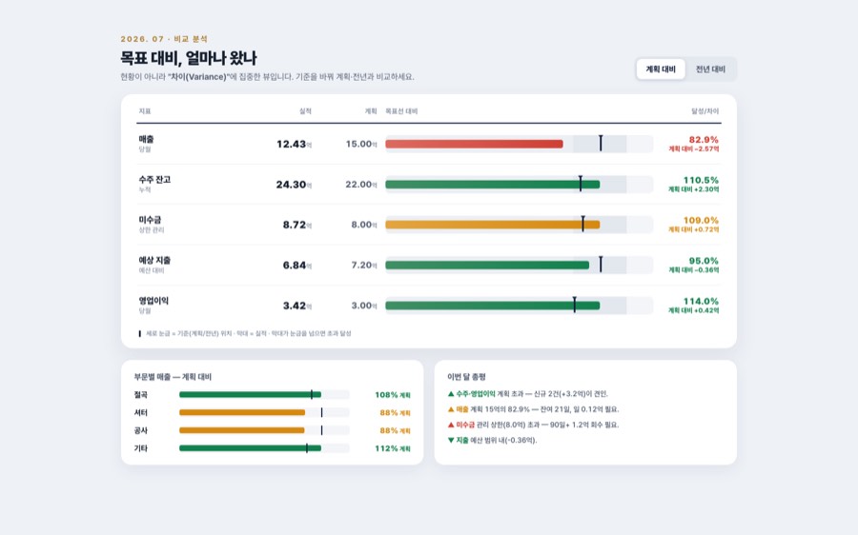Image resolution: width=858 pixels, height=535 pixels.
Task: Click the 계획 대비 -0.36억 variance text
Action: coord(693,270)
